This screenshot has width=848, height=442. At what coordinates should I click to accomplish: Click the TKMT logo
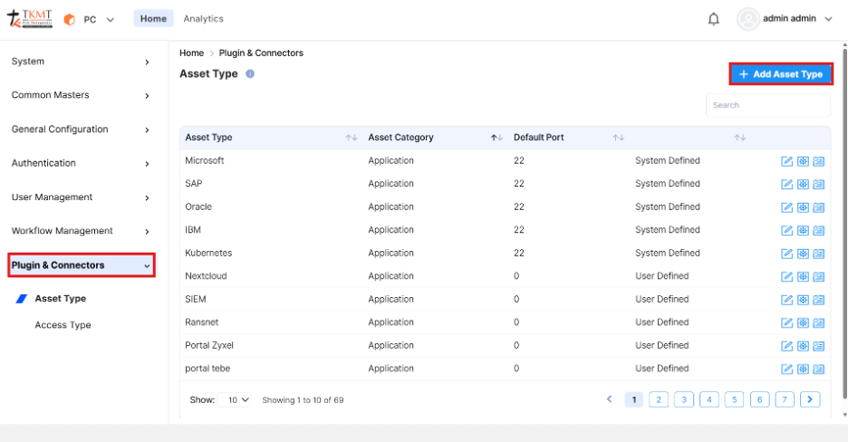(30, 18)
